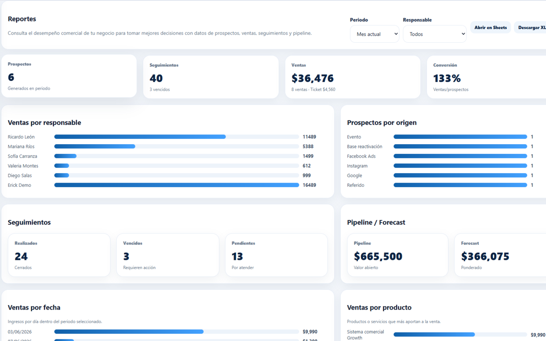Click the Sistema comercial Growth label
Viewport: 546px width, 341px height.
pos(365,335)
